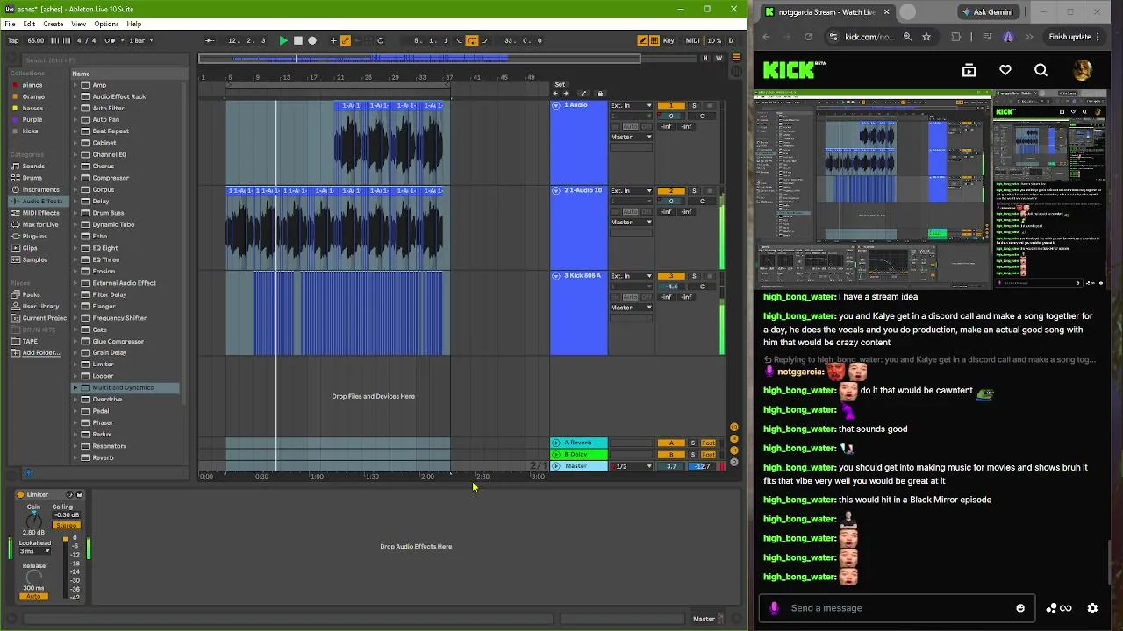This screenshot has height=631, width=1123.
Task: Click the Kick favorites heart icon
Action: 1005,70
